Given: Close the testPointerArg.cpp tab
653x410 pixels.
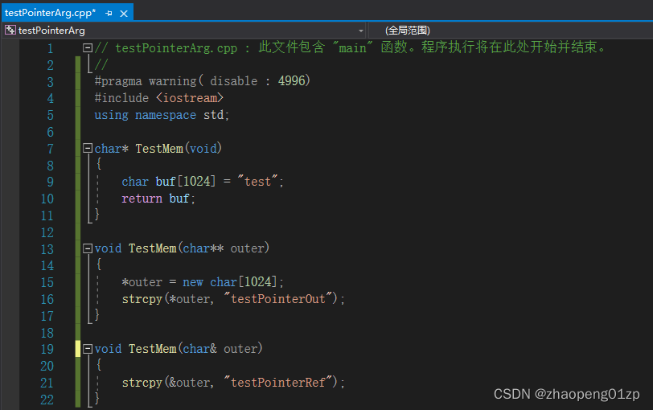Looking at the screenshot, I should [x=123, y=13].
